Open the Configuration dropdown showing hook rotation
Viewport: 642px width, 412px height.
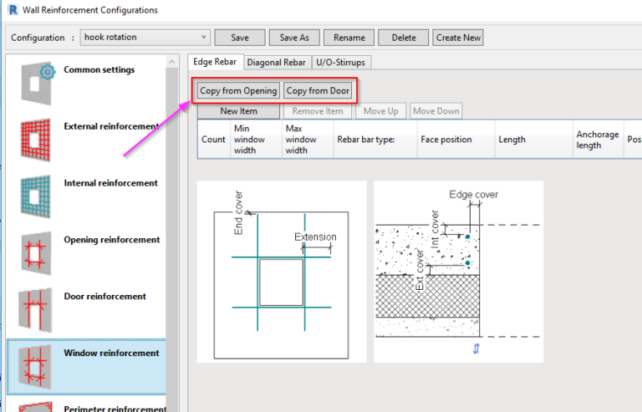[x=145, y=38]
